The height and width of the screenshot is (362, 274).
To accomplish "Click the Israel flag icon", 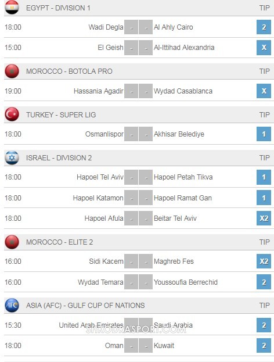I will [x=12, y=157].
